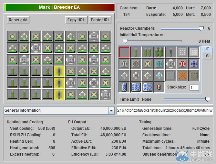
Task: Click the Copy URL button
Action: pos(76,20)
